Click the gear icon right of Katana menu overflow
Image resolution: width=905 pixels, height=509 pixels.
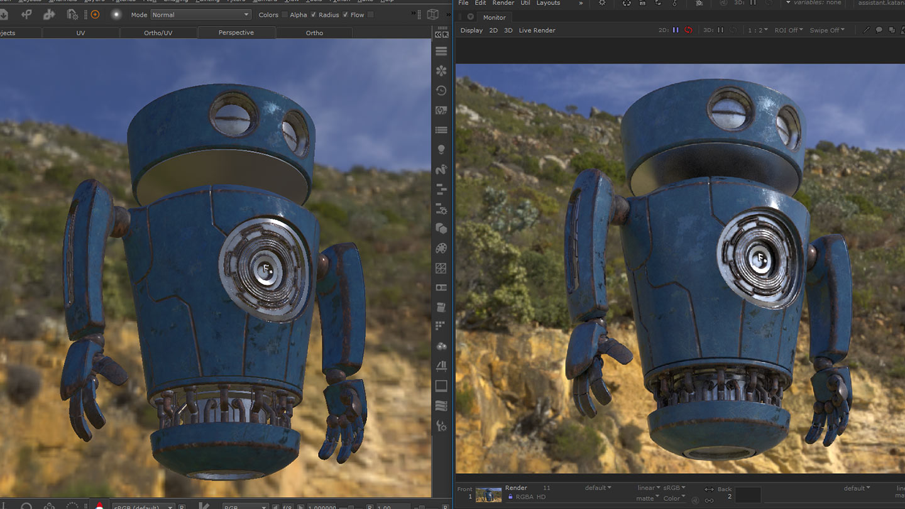[x=601, y=3]
